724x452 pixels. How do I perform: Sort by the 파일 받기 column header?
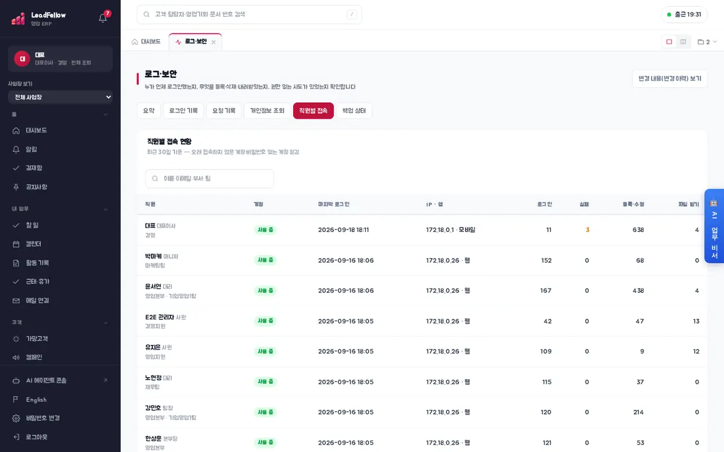[688, 204]
